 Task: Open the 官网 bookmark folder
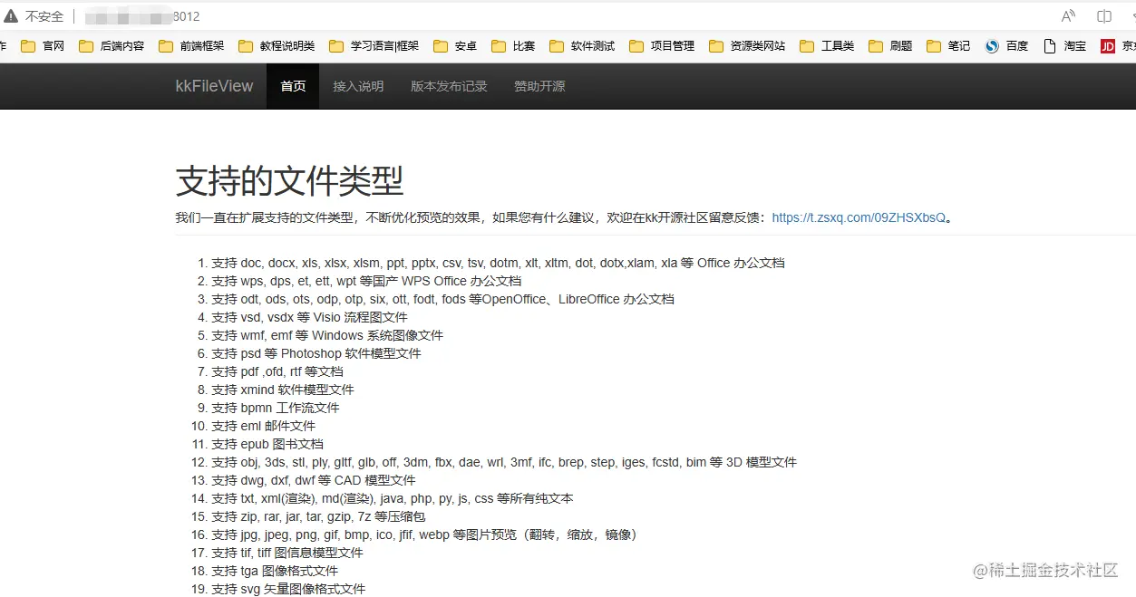pyautogui.click(x=43, y=45)
